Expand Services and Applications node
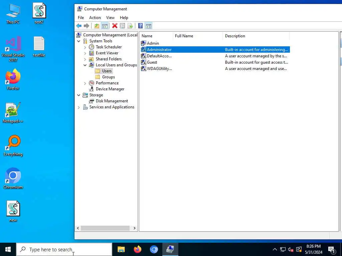This screenshot has width=342, height=256. point(79,107)
